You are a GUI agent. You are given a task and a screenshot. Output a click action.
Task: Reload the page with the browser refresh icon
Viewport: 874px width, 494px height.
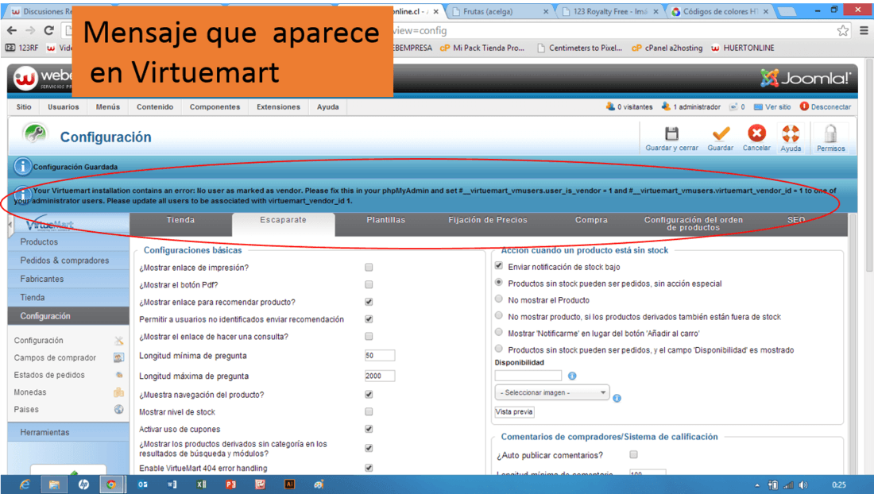pos(49,31)
